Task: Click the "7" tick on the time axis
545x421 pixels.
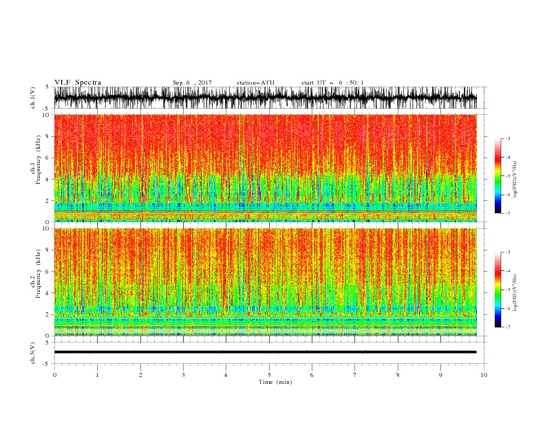Action: pos(355,375)
